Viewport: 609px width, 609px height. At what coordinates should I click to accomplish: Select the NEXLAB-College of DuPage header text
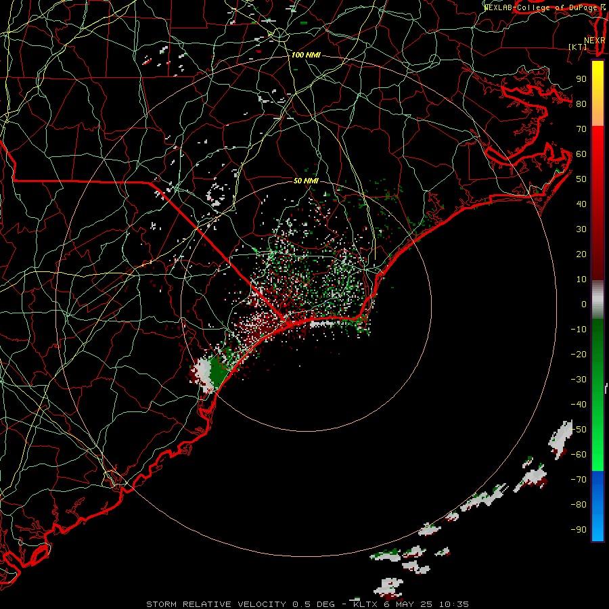tap(541, 7)
